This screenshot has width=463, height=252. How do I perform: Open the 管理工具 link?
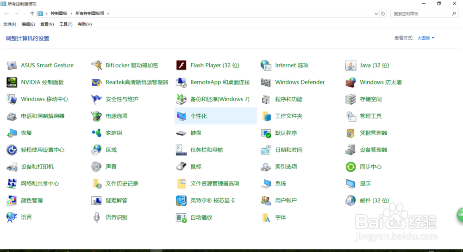[x=370, y=116]
